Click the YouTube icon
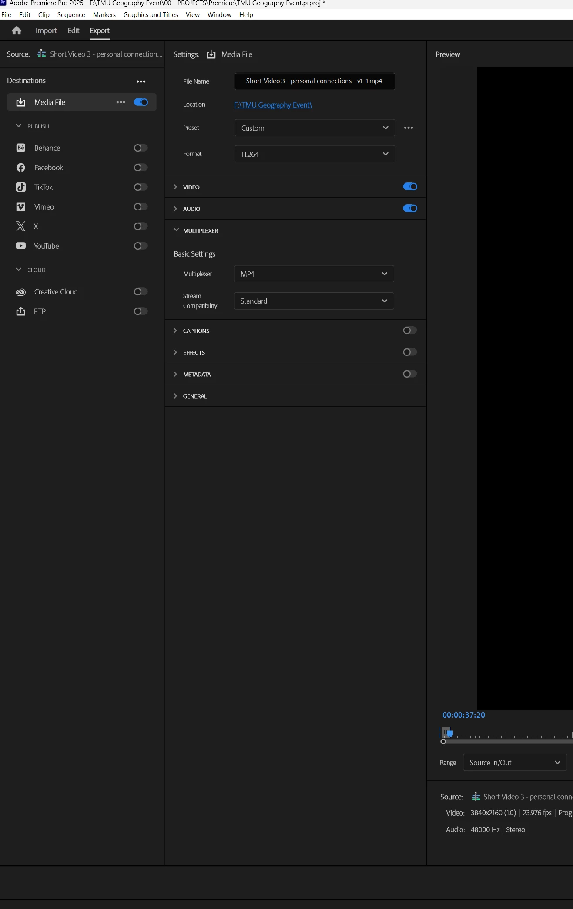This screenshot has height=909, width=573. (20, 246)
